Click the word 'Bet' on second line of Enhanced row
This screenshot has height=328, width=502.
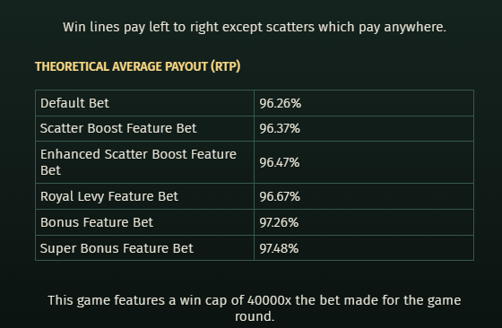pos(50,170)
